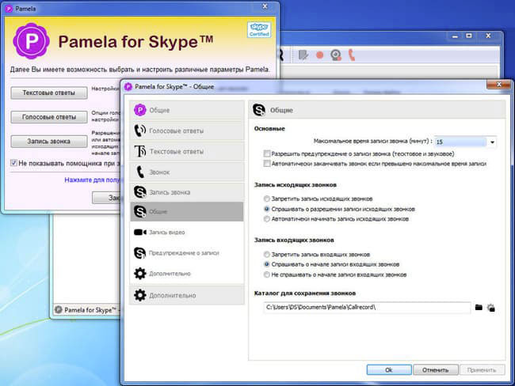Click the Skype icon beside Предупреждение о записи

click(140, 253)
